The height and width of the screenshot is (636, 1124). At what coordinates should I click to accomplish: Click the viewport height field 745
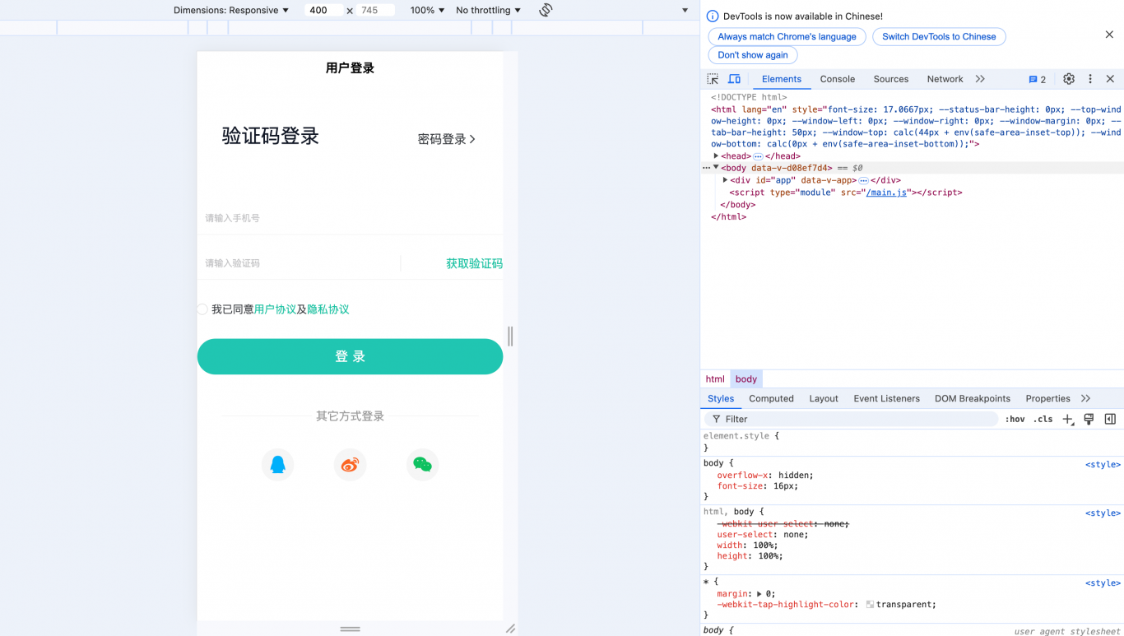point(375,10)
